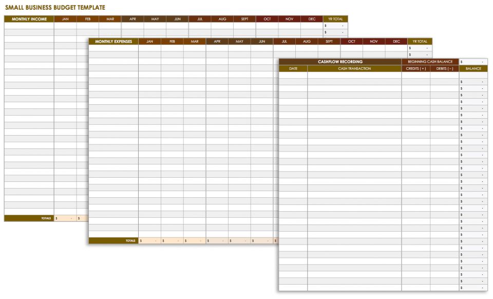Image resolution: width=493 pixels, height=299 pixels.
Task: Select SEPT column header in Monthly Expenses
Action: 329,42
